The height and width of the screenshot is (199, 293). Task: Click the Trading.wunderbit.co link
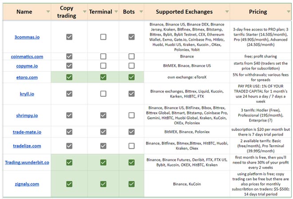point(27,162)
